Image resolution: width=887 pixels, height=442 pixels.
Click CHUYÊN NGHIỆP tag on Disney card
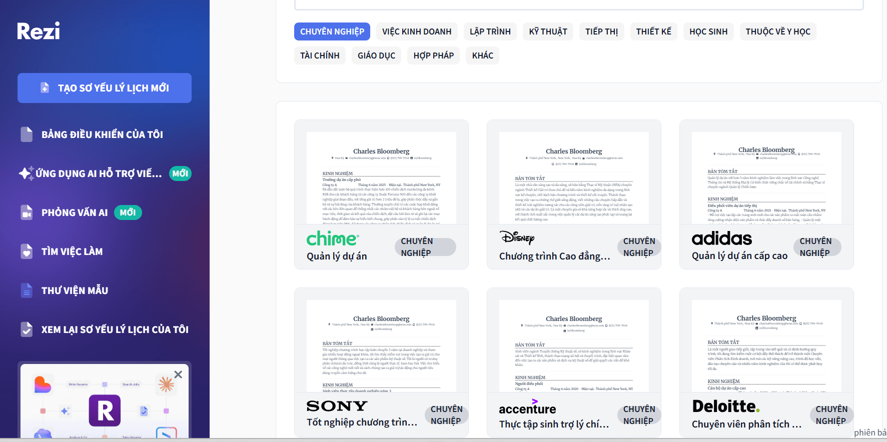(x=639, y=247)
